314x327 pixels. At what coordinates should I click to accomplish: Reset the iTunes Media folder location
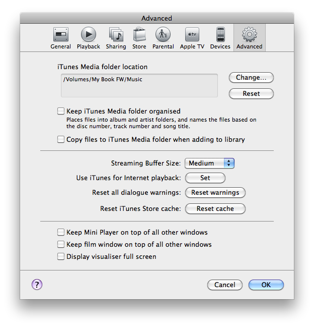click(251, 94)
